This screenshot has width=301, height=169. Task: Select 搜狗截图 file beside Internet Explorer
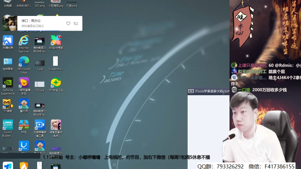click(40, 45)
